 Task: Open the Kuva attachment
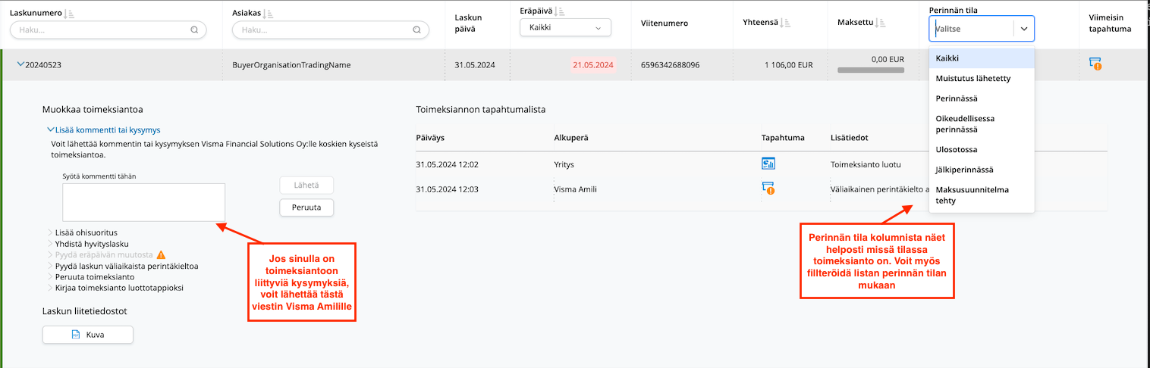click(x=88, y=335)
